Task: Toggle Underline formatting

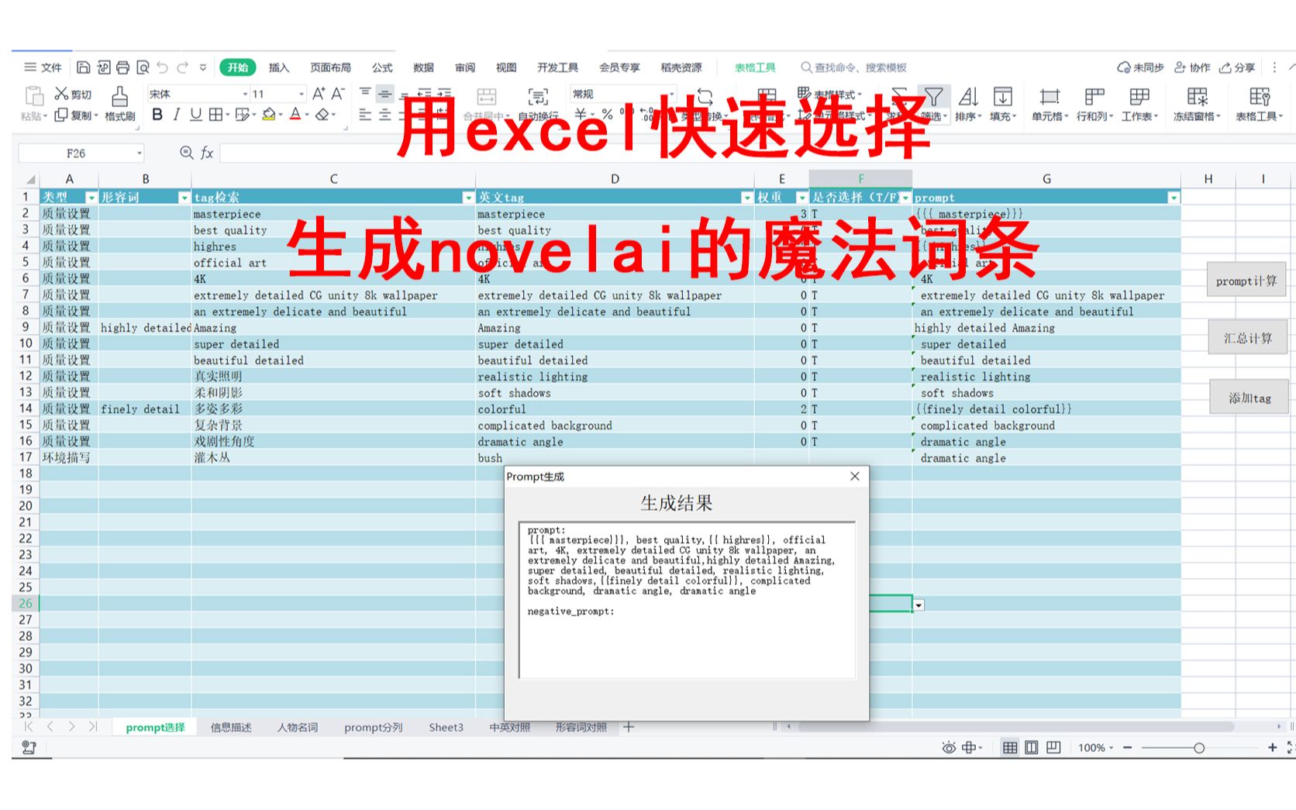Action: 195,115
